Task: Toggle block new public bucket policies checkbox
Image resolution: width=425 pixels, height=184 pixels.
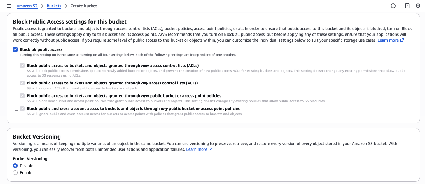Action: point(22,96)
